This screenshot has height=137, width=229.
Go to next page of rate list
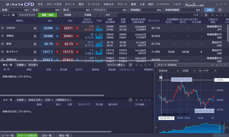[206, 15]
